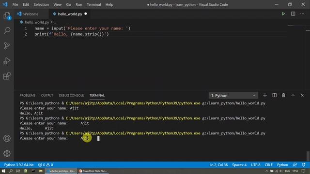Open Windows Action Center notifications

point(304,171)
